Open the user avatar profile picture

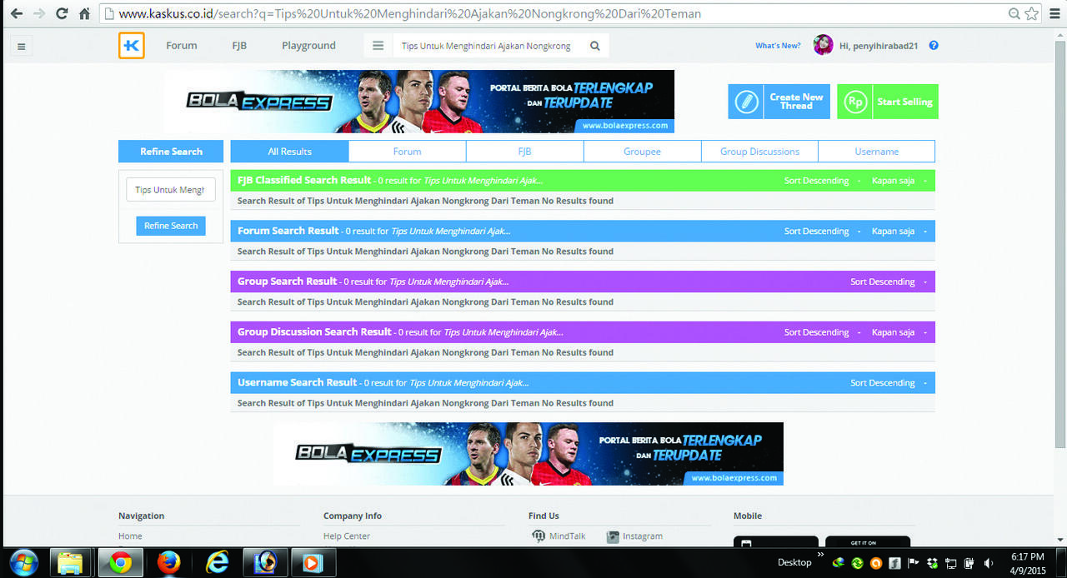coord(824,45)
